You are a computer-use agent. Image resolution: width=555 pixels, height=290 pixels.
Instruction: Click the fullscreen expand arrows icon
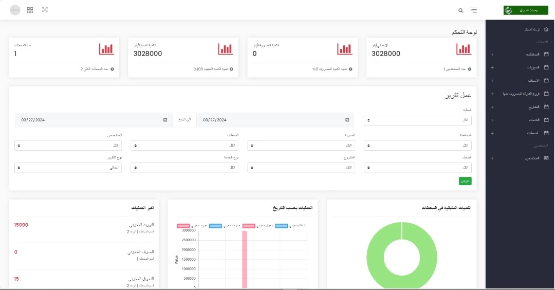coord(45,10)
